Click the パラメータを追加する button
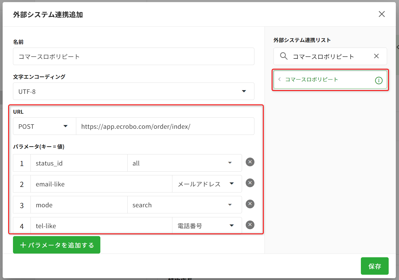This screenshot has height=280, width=399. 57,245
